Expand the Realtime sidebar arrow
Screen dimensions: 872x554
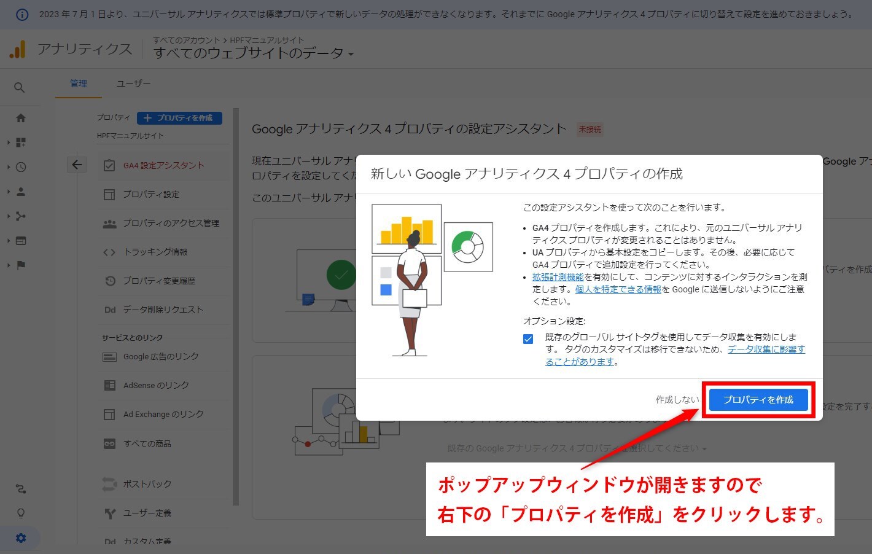(x=9, y=167)
